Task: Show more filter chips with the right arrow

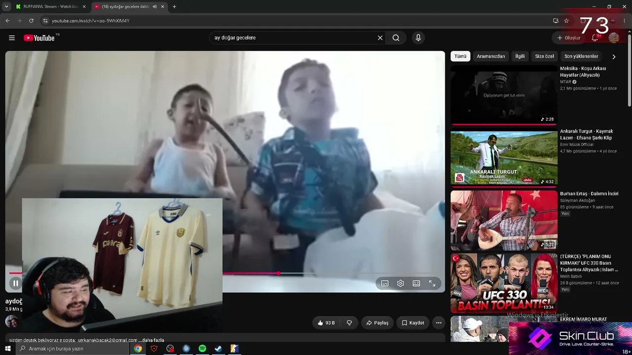Action: click(614, 57)
